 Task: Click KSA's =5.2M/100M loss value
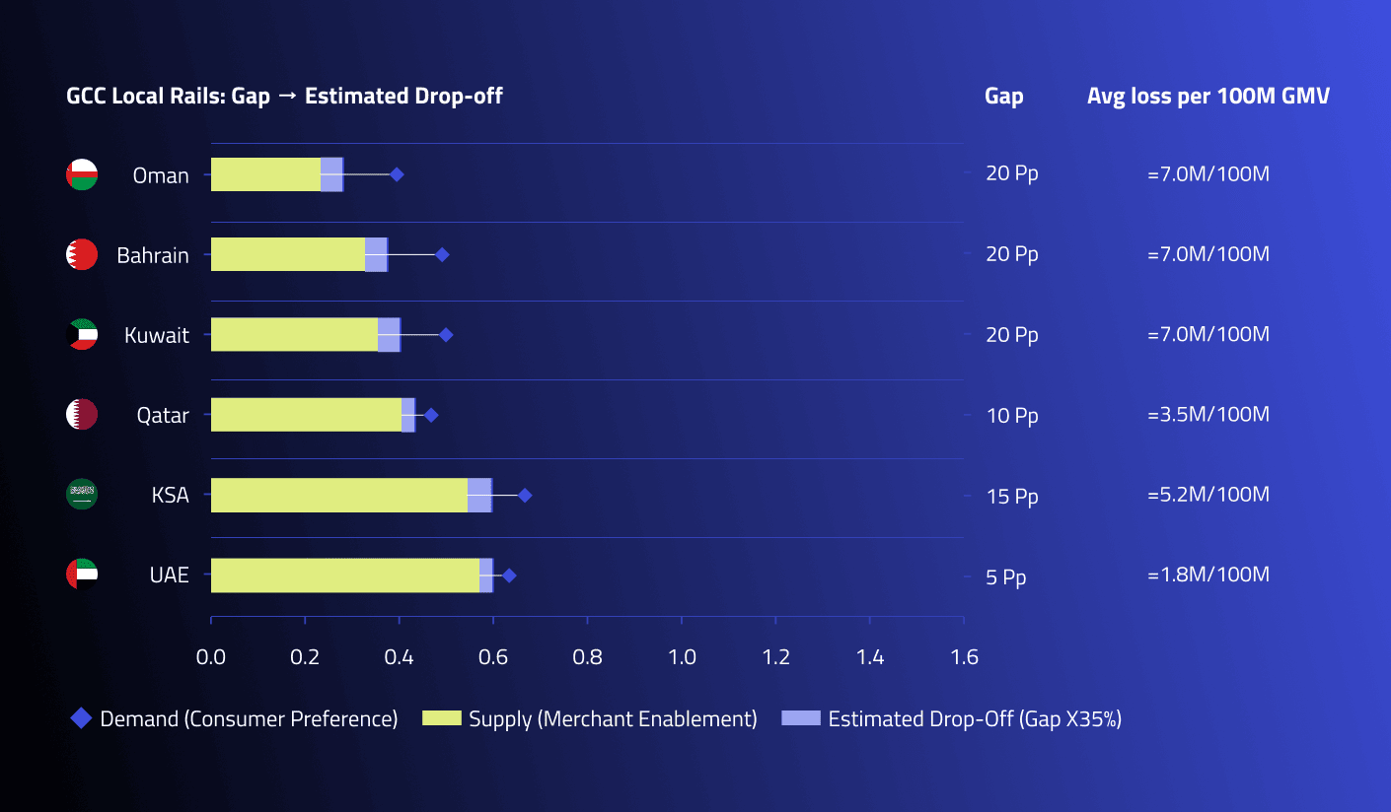pos(1208,494)
